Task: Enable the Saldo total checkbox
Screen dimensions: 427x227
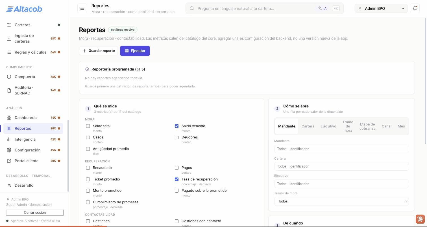Action: tap(88, 126)
